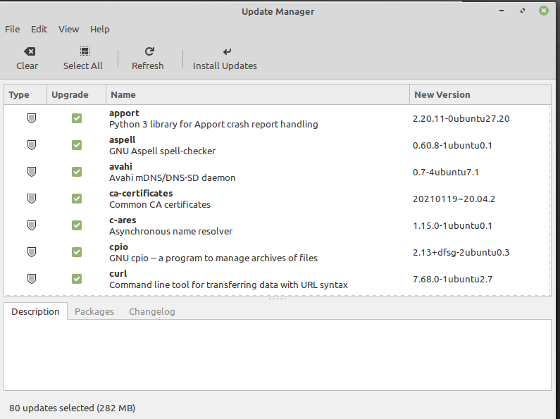Click the pane divider handle above Description

278,299
